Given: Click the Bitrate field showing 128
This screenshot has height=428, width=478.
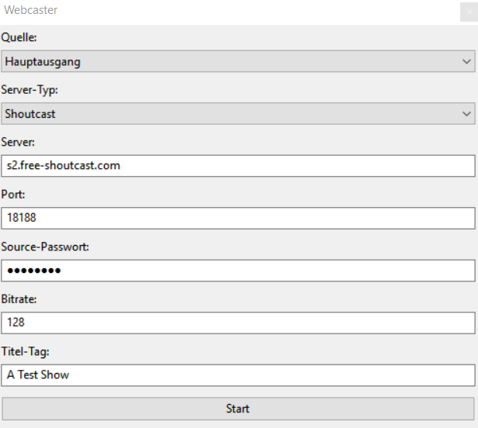Looking at the screenshot, I should (238, 323).
